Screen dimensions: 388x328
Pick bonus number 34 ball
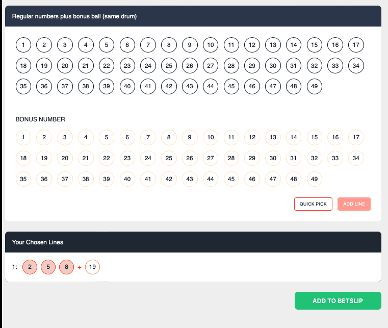[356, 158]
